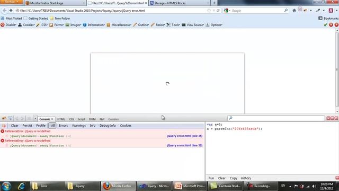Open the Outline dropdown menu
The image size is (339, 191).
coord(141,25)
